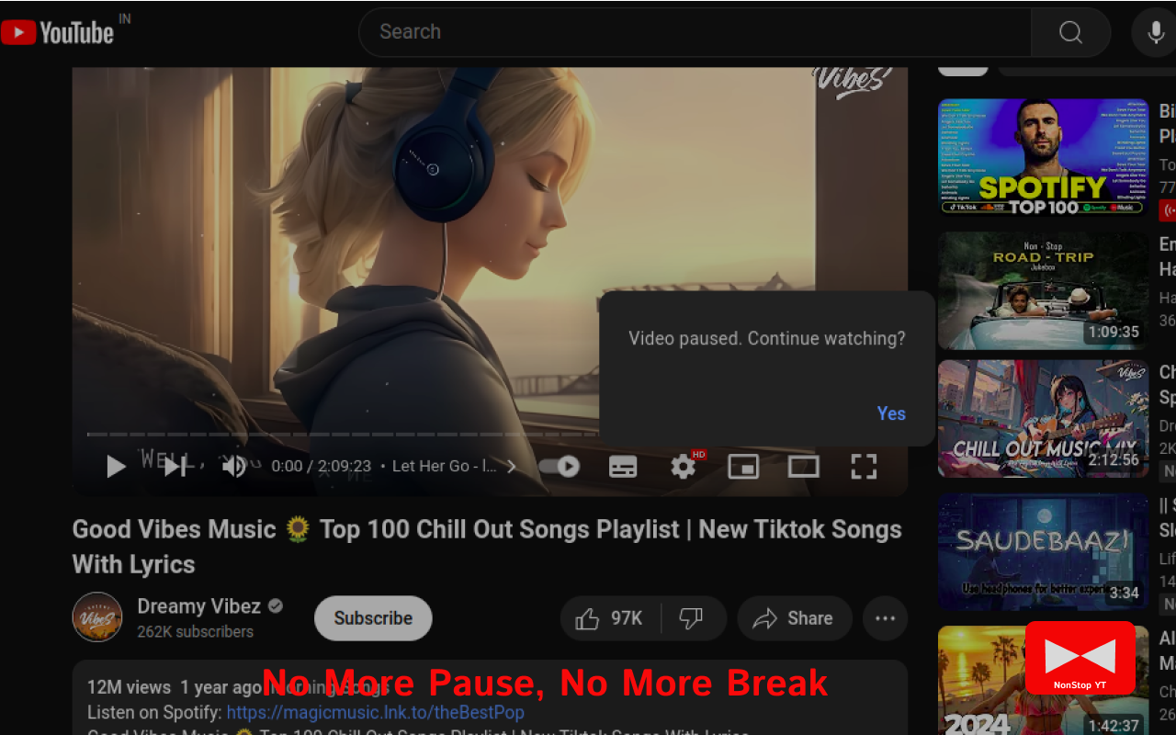This screenshot has width=1176, height=735.
Task: Toggle the Autoplay switch off
Action: [560, 467]
